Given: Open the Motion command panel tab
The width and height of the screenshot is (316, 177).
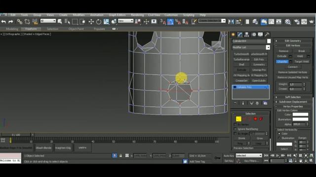Looking at the screenshot, I should [x=254, y=34].
